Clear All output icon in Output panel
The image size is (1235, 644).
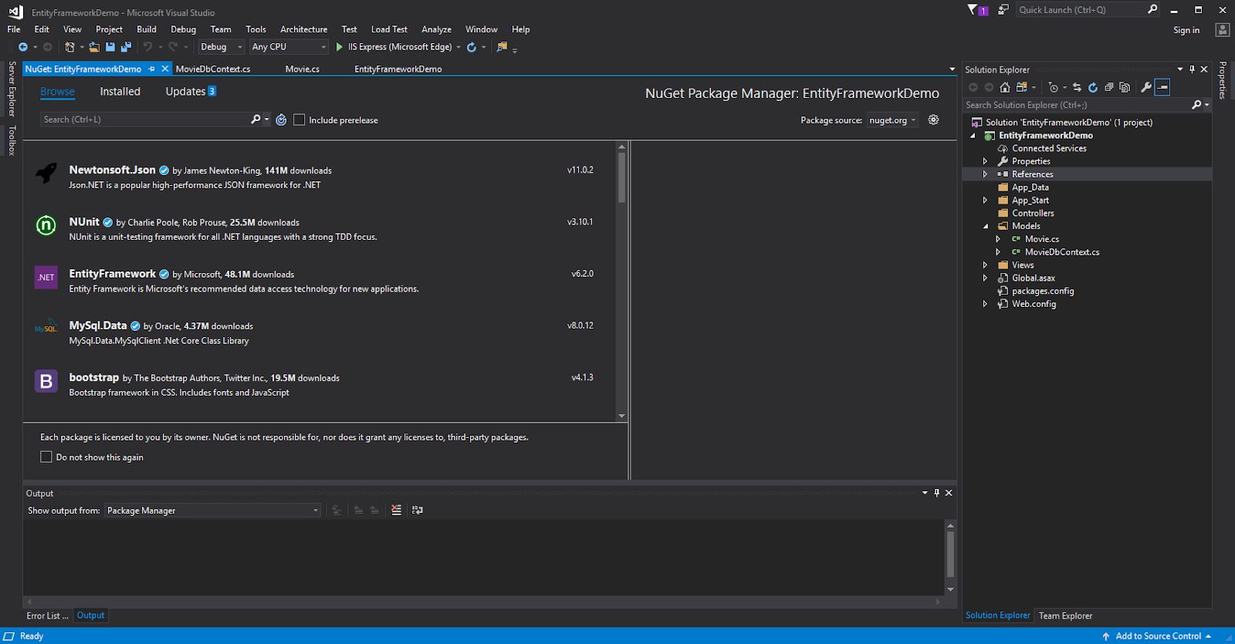(396, 510)
